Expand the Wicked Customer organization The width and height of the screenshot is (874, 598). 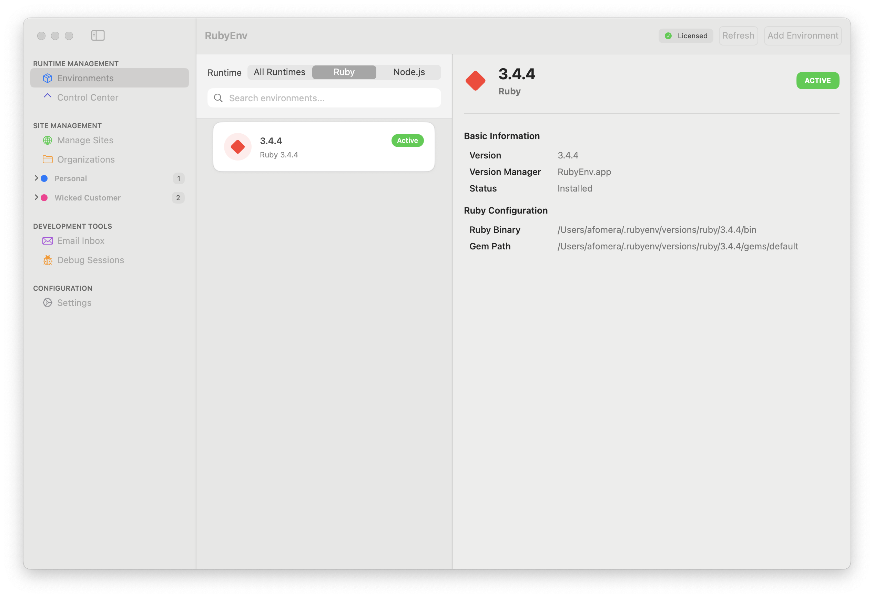coord(37,197)
